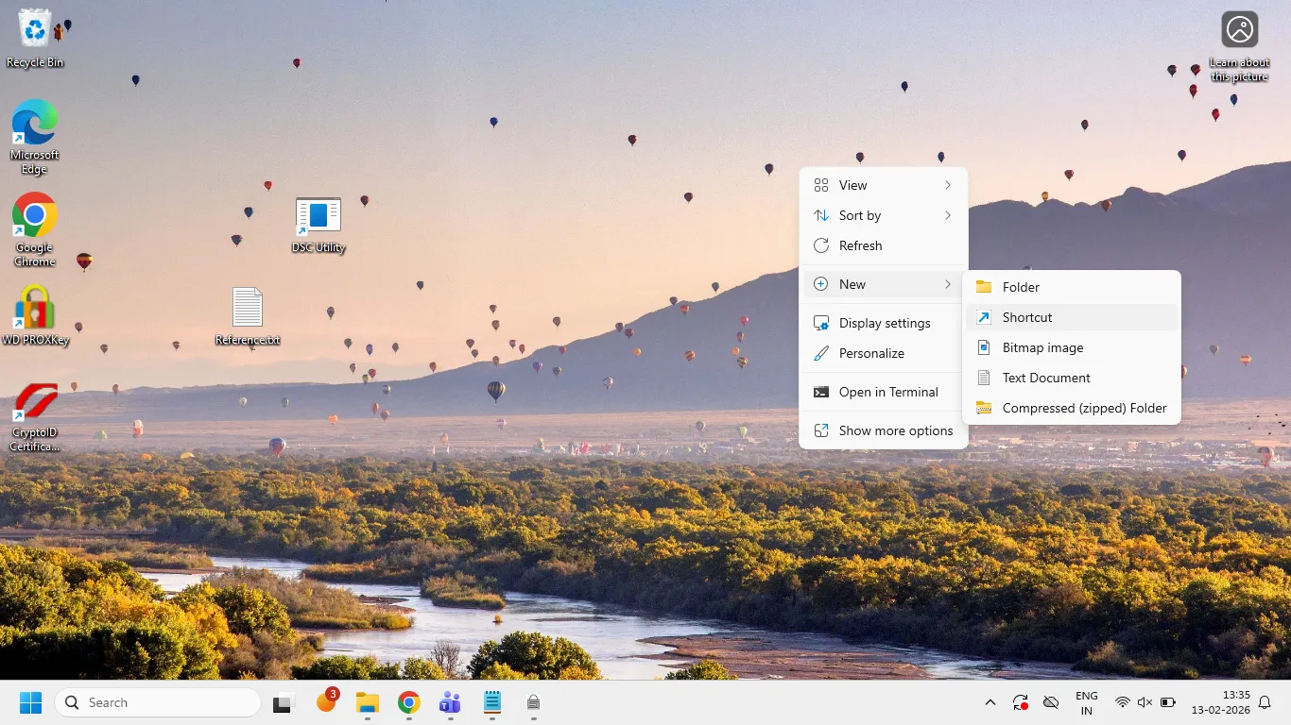
Task: Open the lock-shaped app in taskbar
Action: point(533,702)
